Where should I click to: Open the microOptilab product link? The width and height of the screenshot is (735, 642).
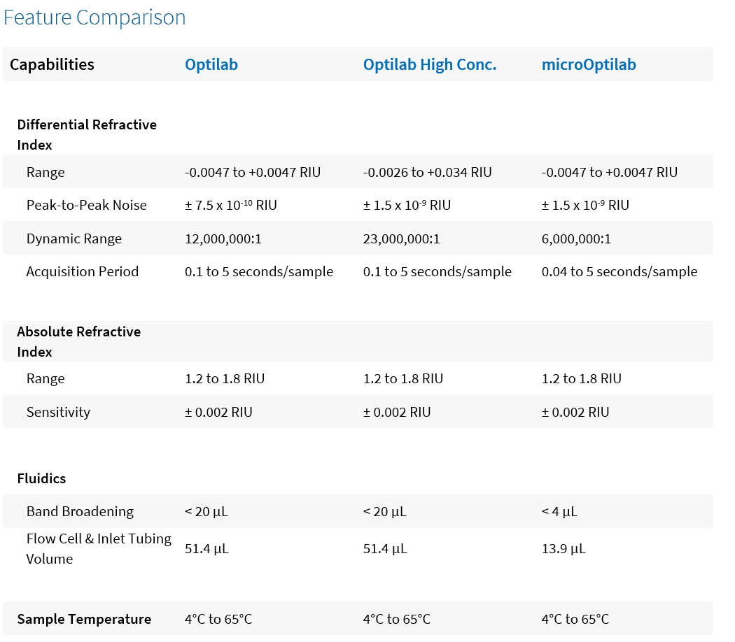pos(589,65)
